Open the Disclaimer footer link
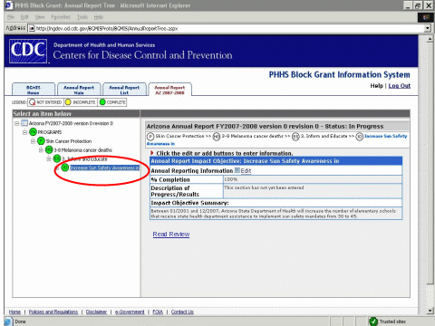This screenshot has height=326, width=435. point(96,312)
